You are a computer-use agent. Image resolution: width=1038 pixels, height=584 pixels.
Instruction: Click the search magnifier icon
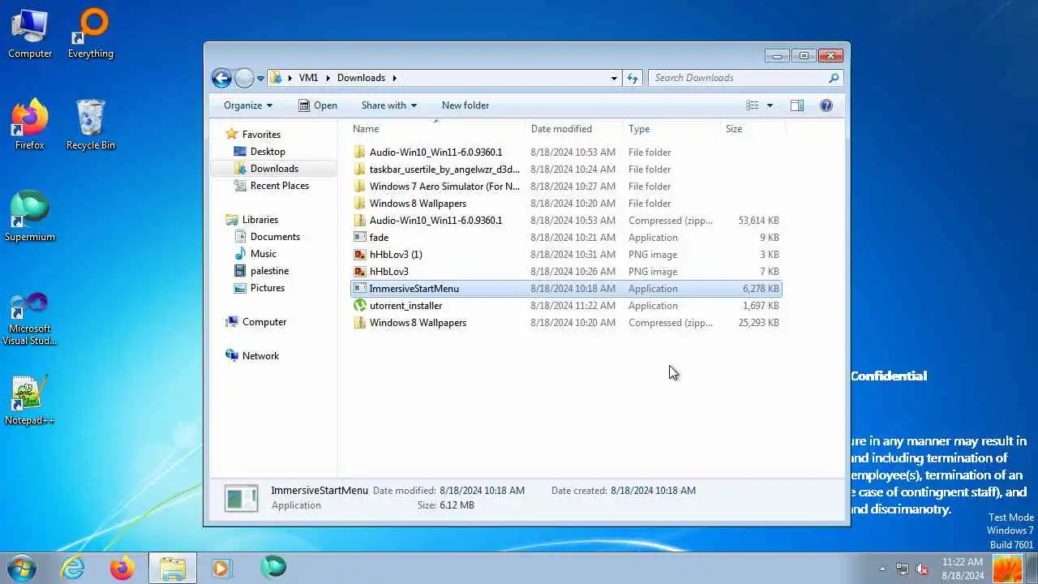point(833,78)
